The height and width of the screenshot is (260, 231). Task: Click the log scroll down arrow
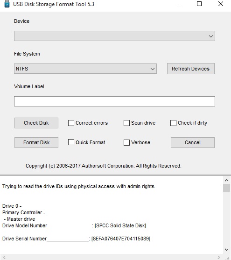pyautogui.click(x=226, y=249)
